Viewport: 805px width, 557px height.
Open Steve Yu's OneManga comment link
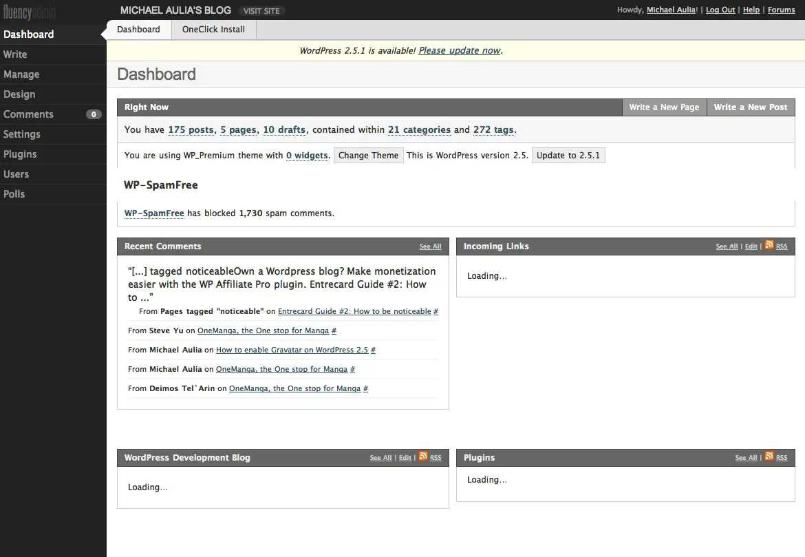263,331
